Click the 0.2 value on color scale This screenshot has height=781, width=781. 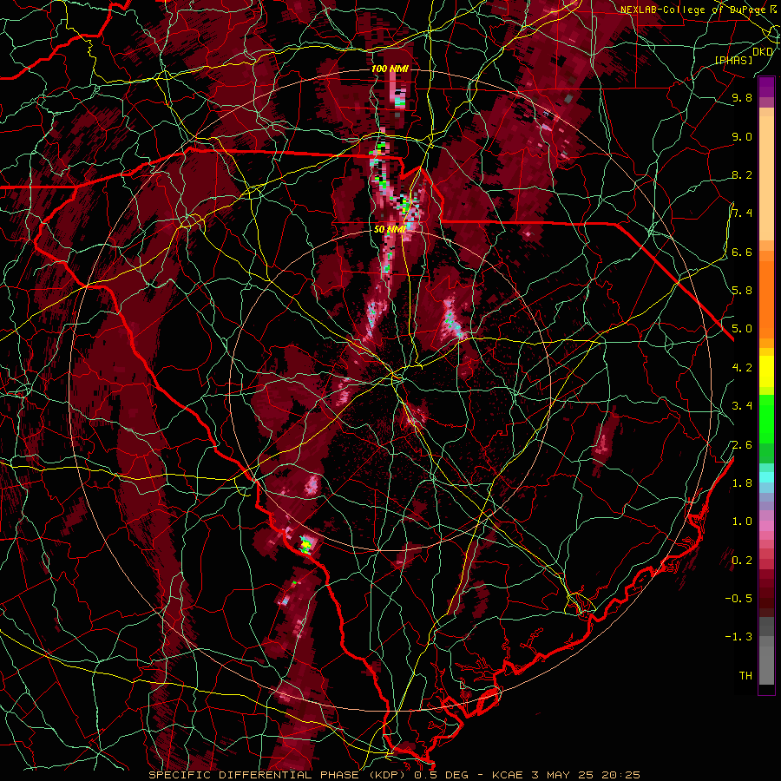(x=742, y=561)
